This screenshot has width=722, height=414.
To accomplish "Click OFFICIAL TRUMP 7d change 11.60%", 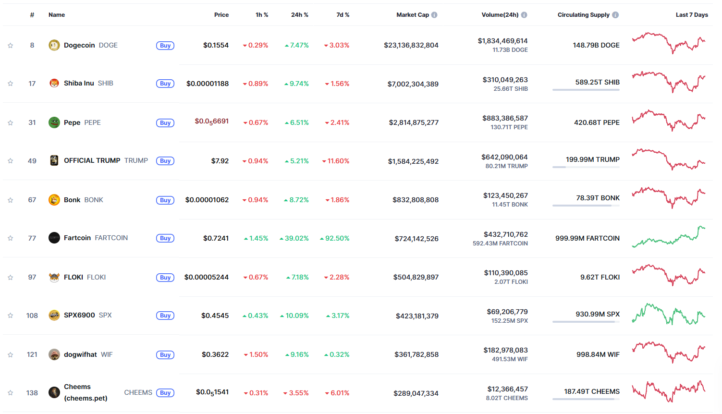I will click(x=336, y=161).
